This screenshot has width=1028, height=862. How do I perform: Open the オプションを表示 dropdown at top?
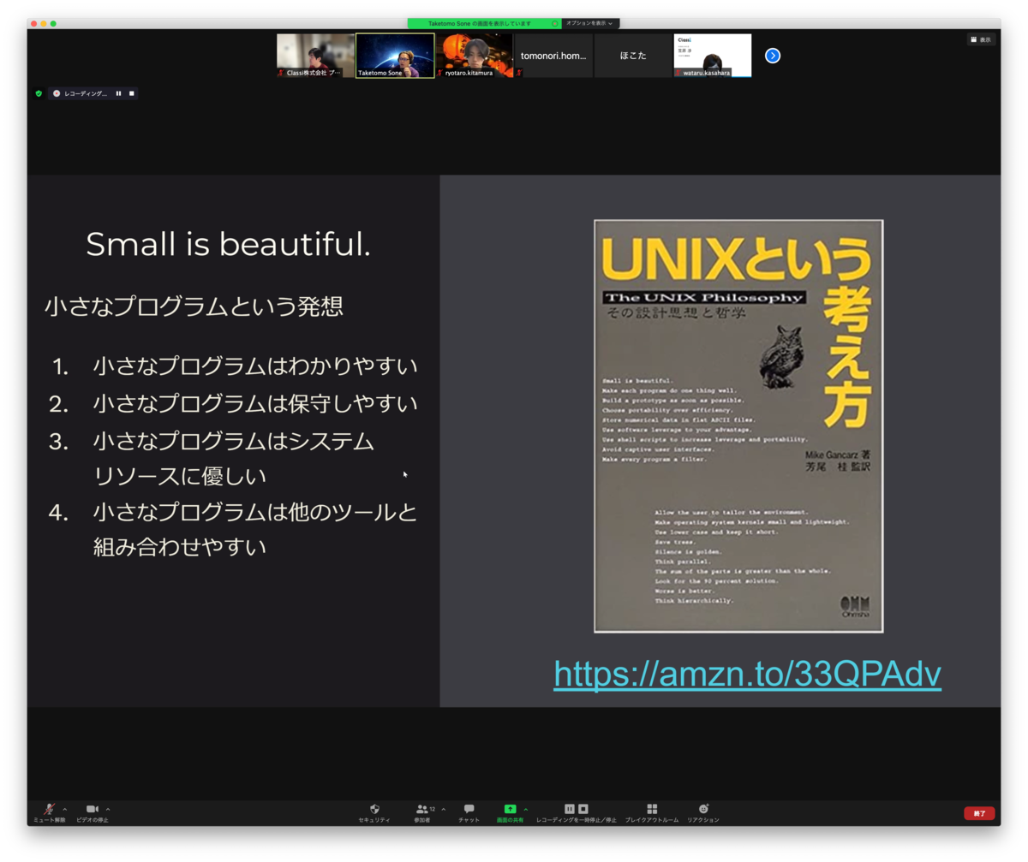(590, 23)
